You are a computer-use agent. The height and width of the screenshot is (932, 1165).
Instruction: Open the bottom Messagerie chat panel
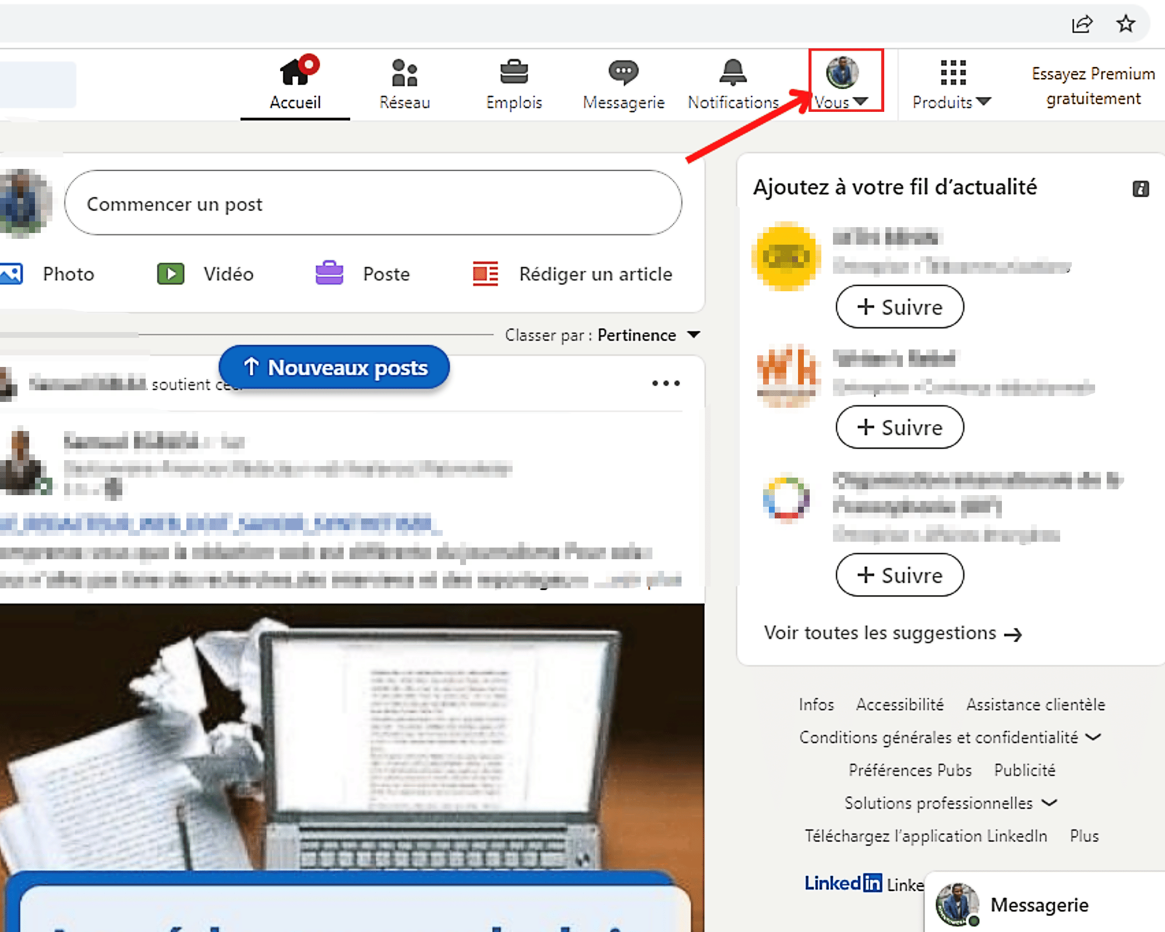(1045, 904)
